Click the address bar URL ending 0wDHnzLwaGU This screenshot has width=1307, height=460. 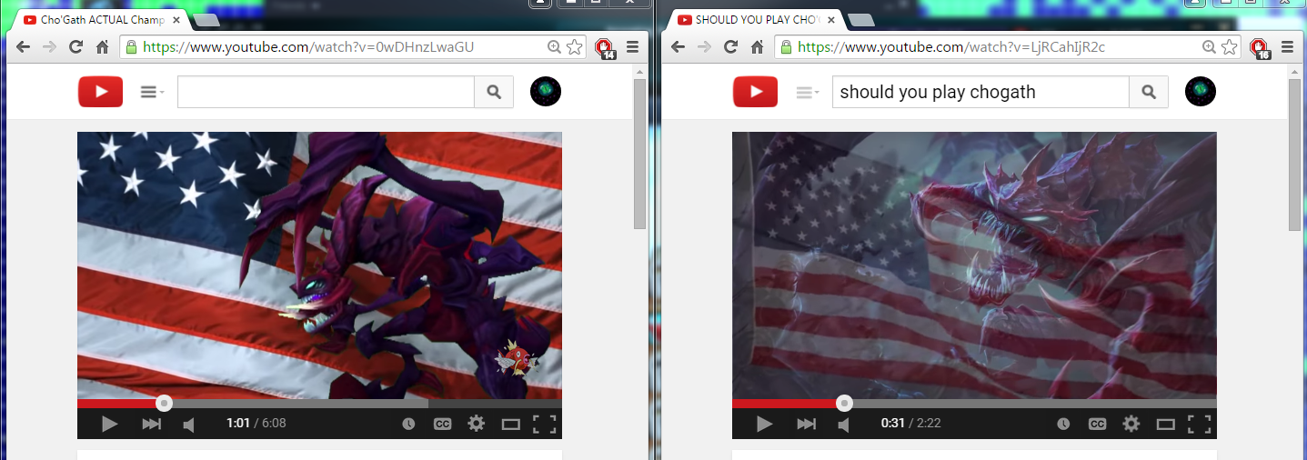click(x=309, y=47)
